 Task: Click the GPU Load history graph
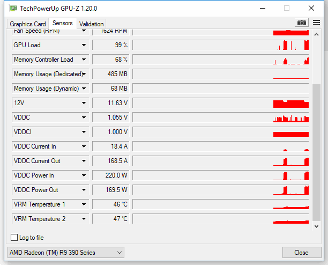221,45
